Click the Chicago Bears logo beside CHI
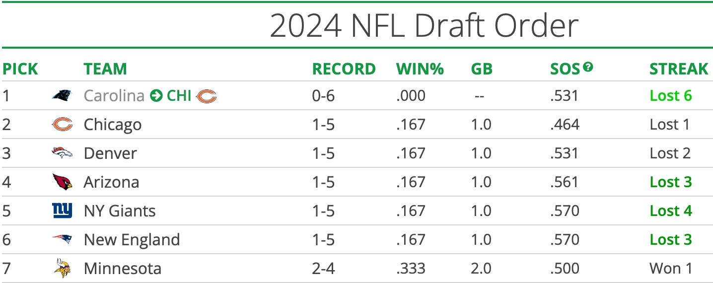Image resolution: width=713 pixels, height=283 pixels. pos(206,96)
